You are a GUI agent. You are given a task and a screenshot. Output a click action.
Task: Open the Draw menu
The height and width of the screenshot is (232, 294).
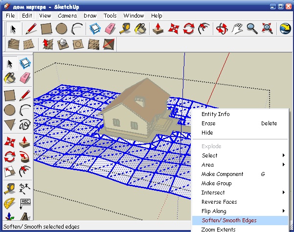(90, 16)
